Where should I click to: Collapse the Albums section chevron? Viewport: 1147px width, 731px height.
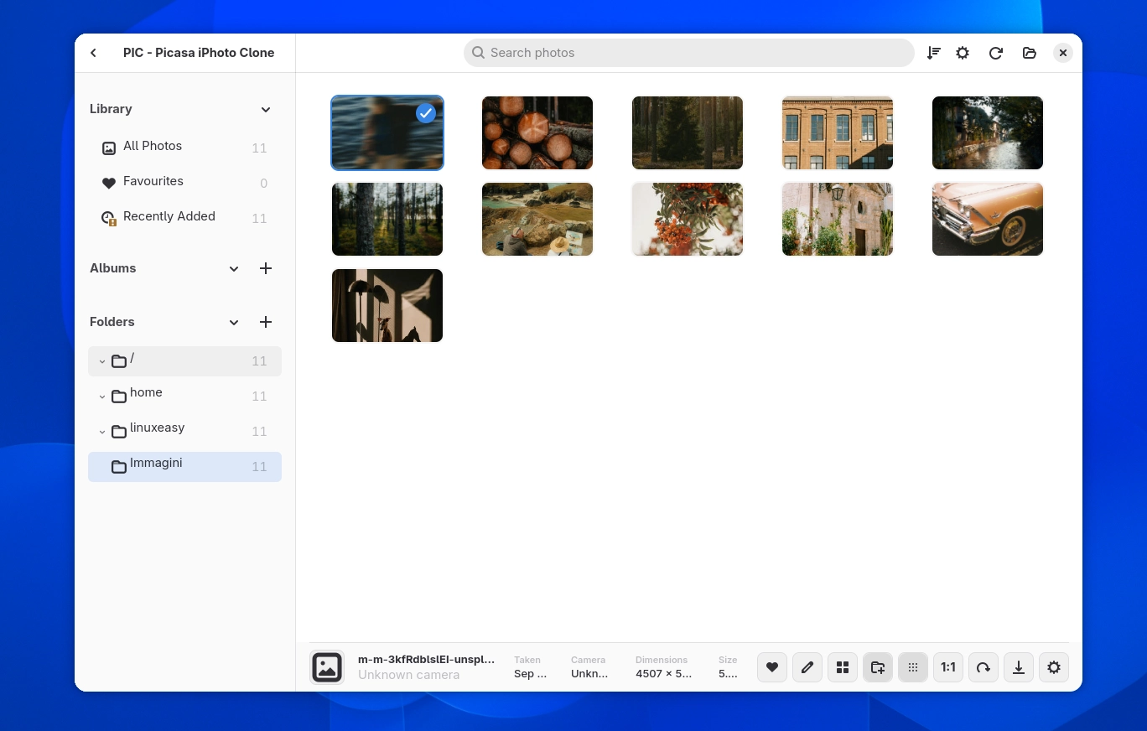234,269
